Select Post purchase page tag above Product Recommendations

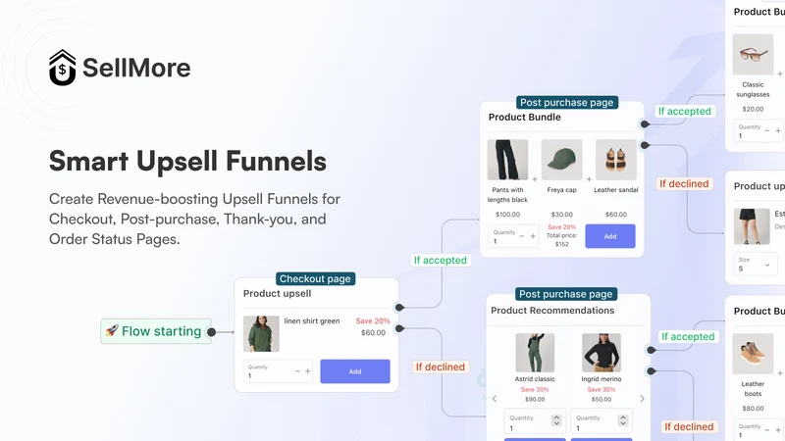(x=566, y=294)
